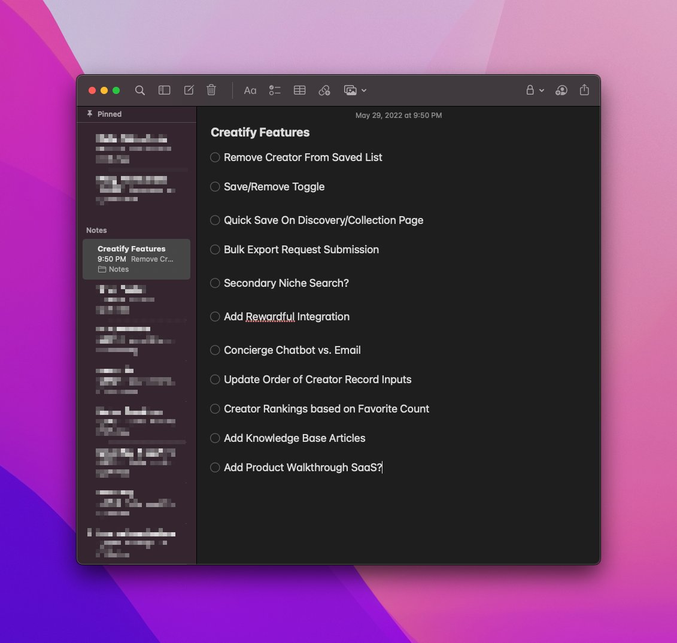Lock note with padlock icon

(530, 90)
